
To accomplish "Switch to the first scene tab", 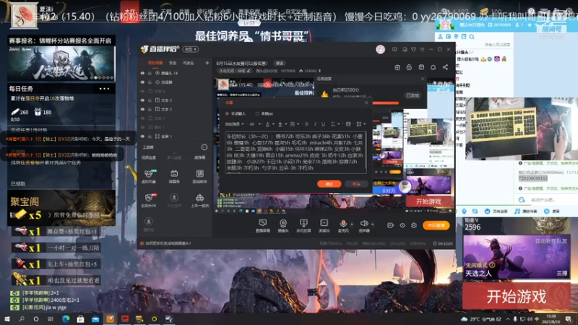I will (x=155, y=63).
